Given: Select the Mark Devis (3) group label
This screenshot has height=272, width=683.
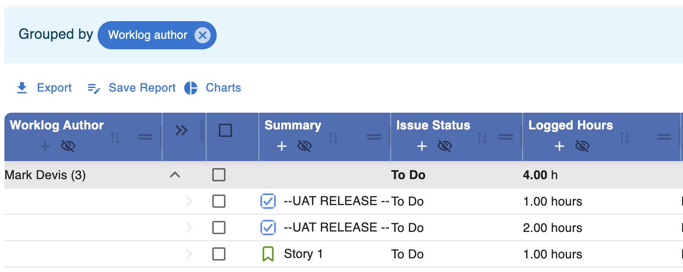Looking at the screenshot, I should (45, 175).
